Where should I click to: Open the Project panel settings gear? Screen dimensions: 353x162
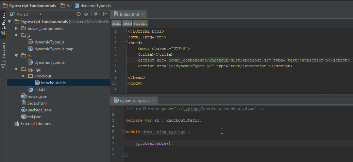(97, 14)
